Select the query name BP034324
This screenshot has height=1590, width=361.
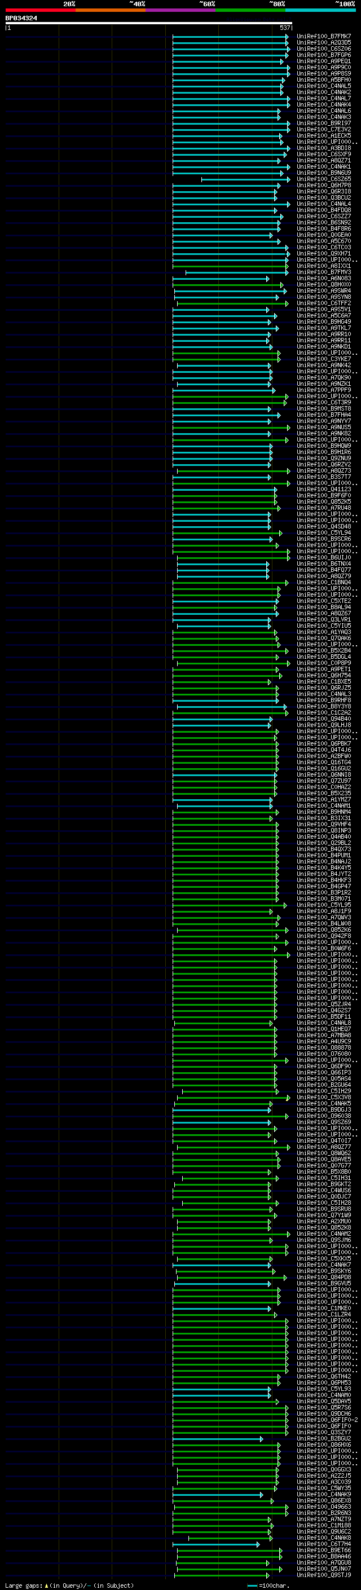click(x=21, y=19)
